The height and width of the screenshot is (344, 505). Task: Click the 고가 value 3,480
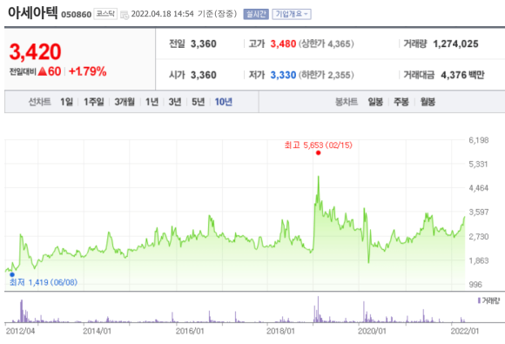pyautogui.click(x=283, y=44)
